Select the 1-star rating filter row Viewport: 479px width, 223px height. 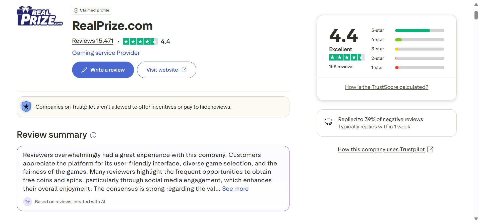[x=407, y=68]
